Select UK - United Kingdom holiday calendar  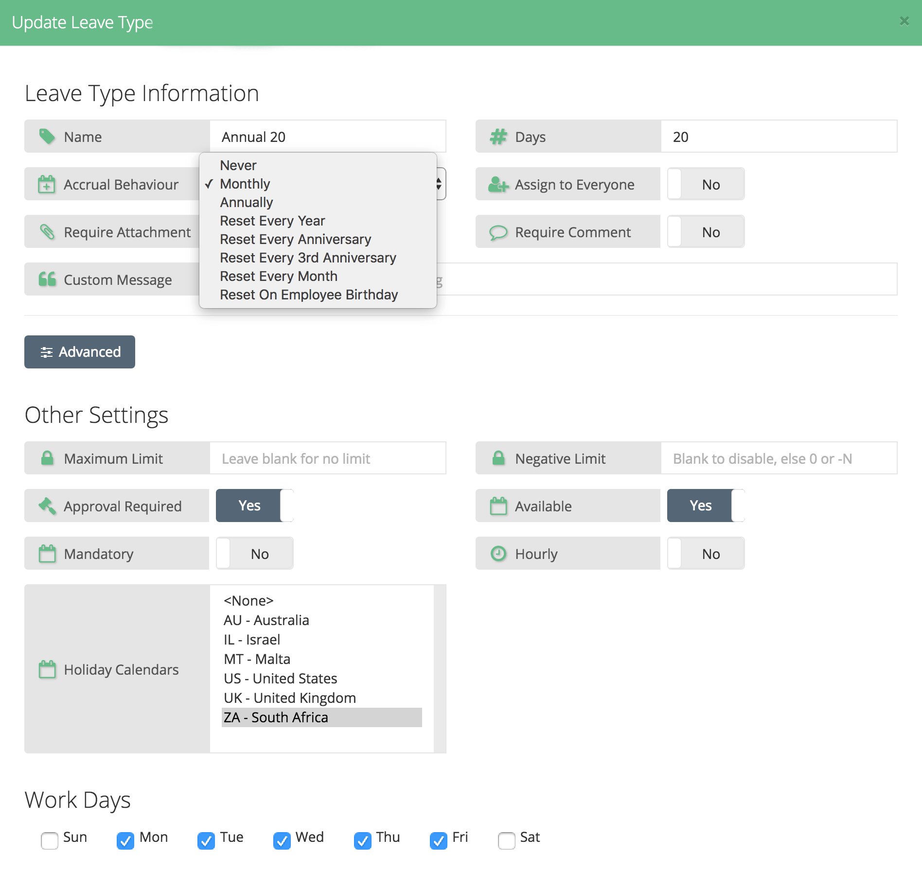click(290, 698)
